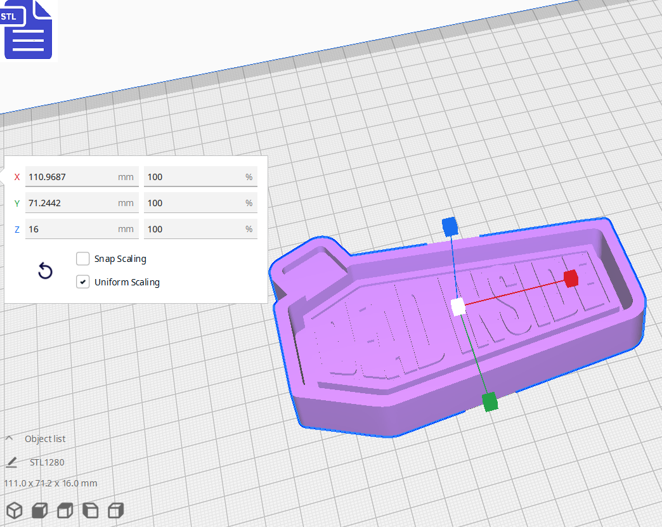Select STL1280 in the object list
662x527 pixels.
(x=47, y=462)
